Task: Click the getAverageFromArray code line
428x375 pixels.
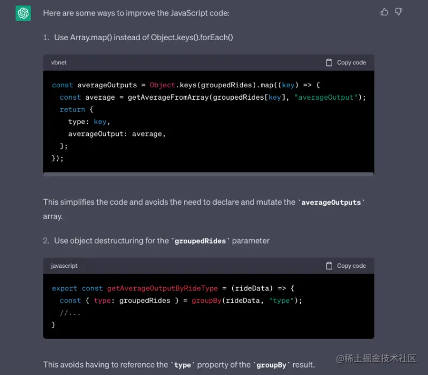Action: tap(212, 97)
